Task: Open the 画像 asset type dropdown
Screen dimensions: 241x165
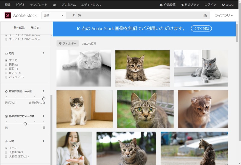Action: coord(54,15)
